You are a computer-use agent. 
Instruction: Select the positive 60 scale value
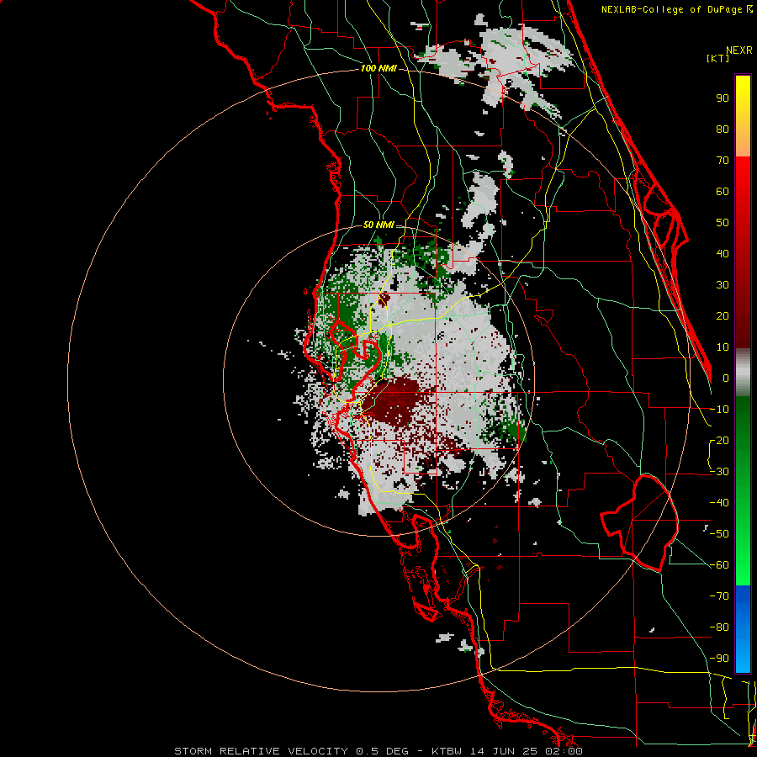click(723, 192)
